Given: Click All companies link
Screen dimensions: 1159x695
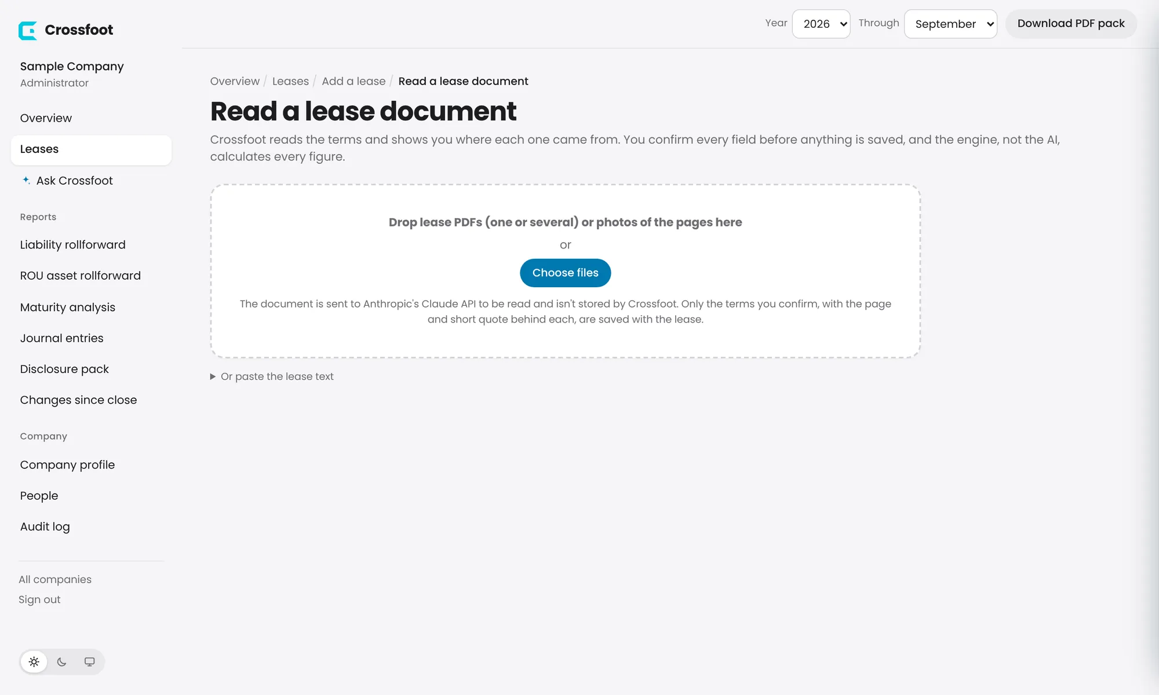Looking at the screenshot, I should pos(55,579).
